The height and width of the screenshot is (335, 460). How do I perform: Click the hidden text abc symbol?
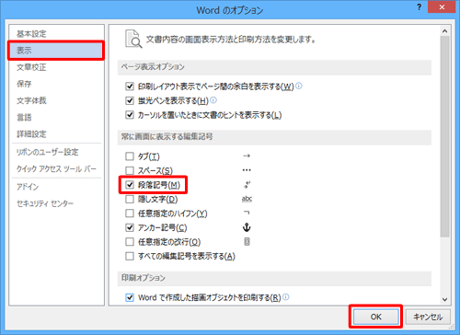click(247, 199)
